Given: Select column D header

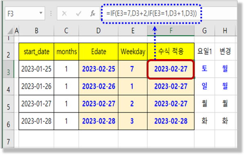Looking at the screenshot, I should click(98, 31).
